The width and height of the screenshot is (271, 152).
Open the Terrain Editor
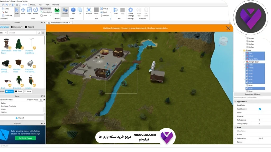pos(57,11)
